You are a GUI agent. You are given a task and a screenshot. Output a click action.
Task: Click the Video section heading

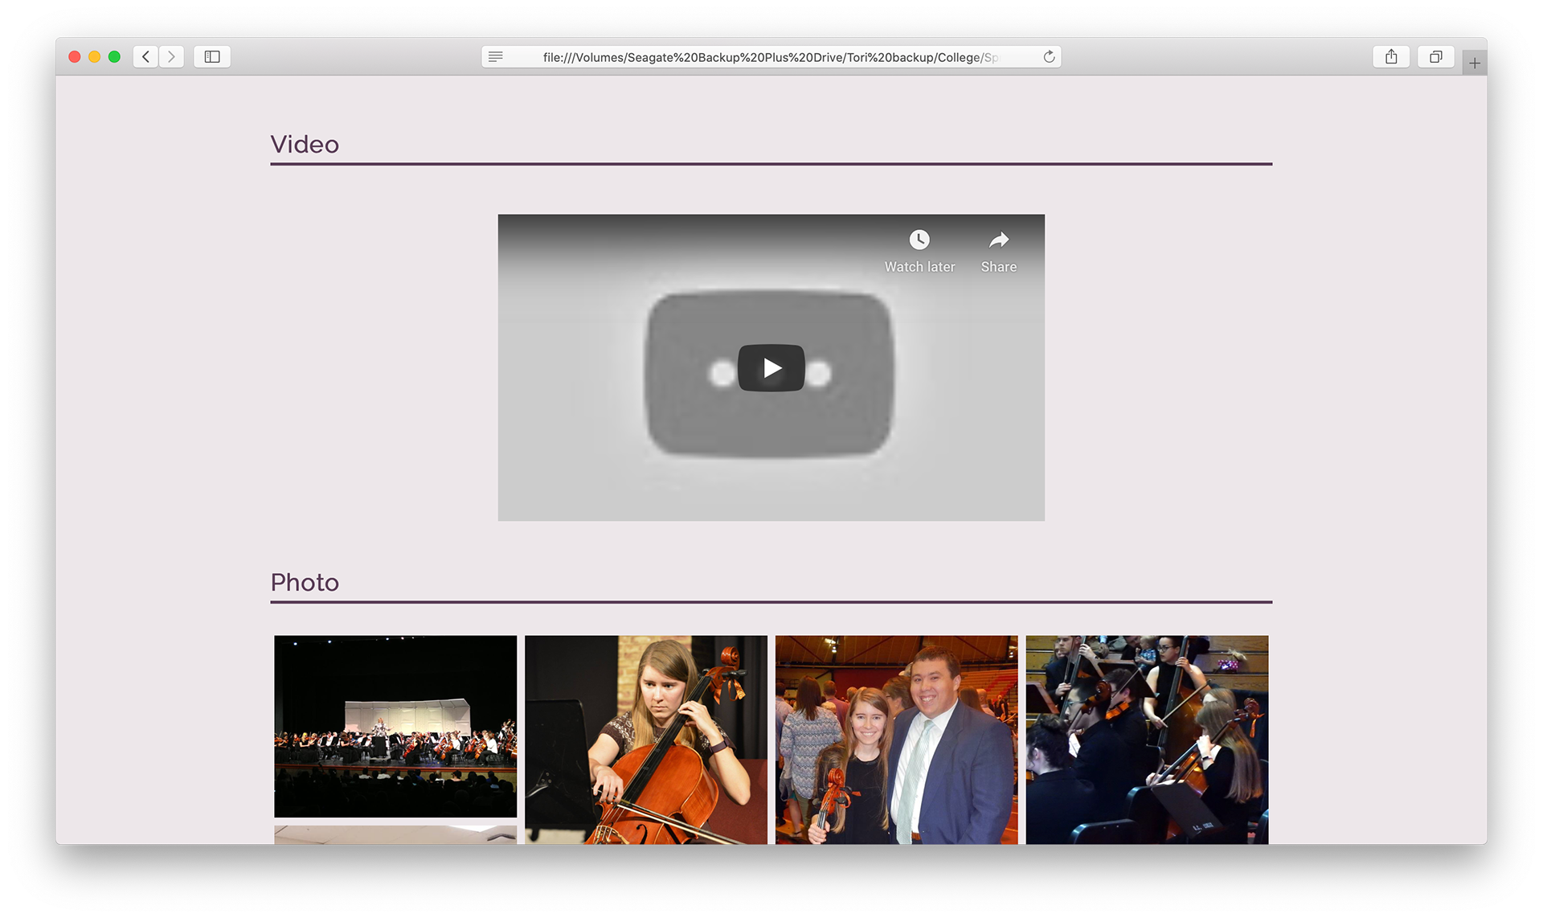point(305,145)
